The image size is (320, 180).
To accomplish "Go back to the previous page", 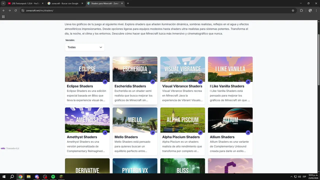I will click(4, 10).
